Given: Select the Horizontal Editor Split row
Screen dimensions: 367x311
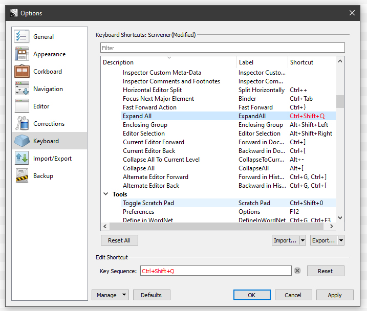Looking at the screenshot, I should tap(228, 90).
